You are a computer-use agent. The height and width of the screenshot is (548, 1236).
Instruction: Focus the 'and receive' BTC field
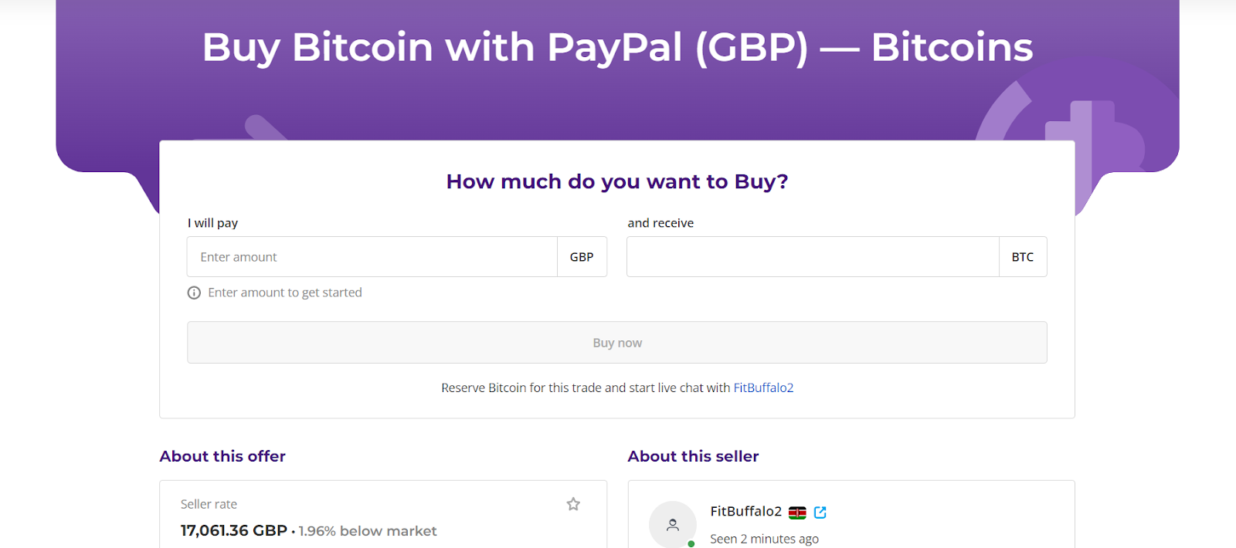pos(813,257)
